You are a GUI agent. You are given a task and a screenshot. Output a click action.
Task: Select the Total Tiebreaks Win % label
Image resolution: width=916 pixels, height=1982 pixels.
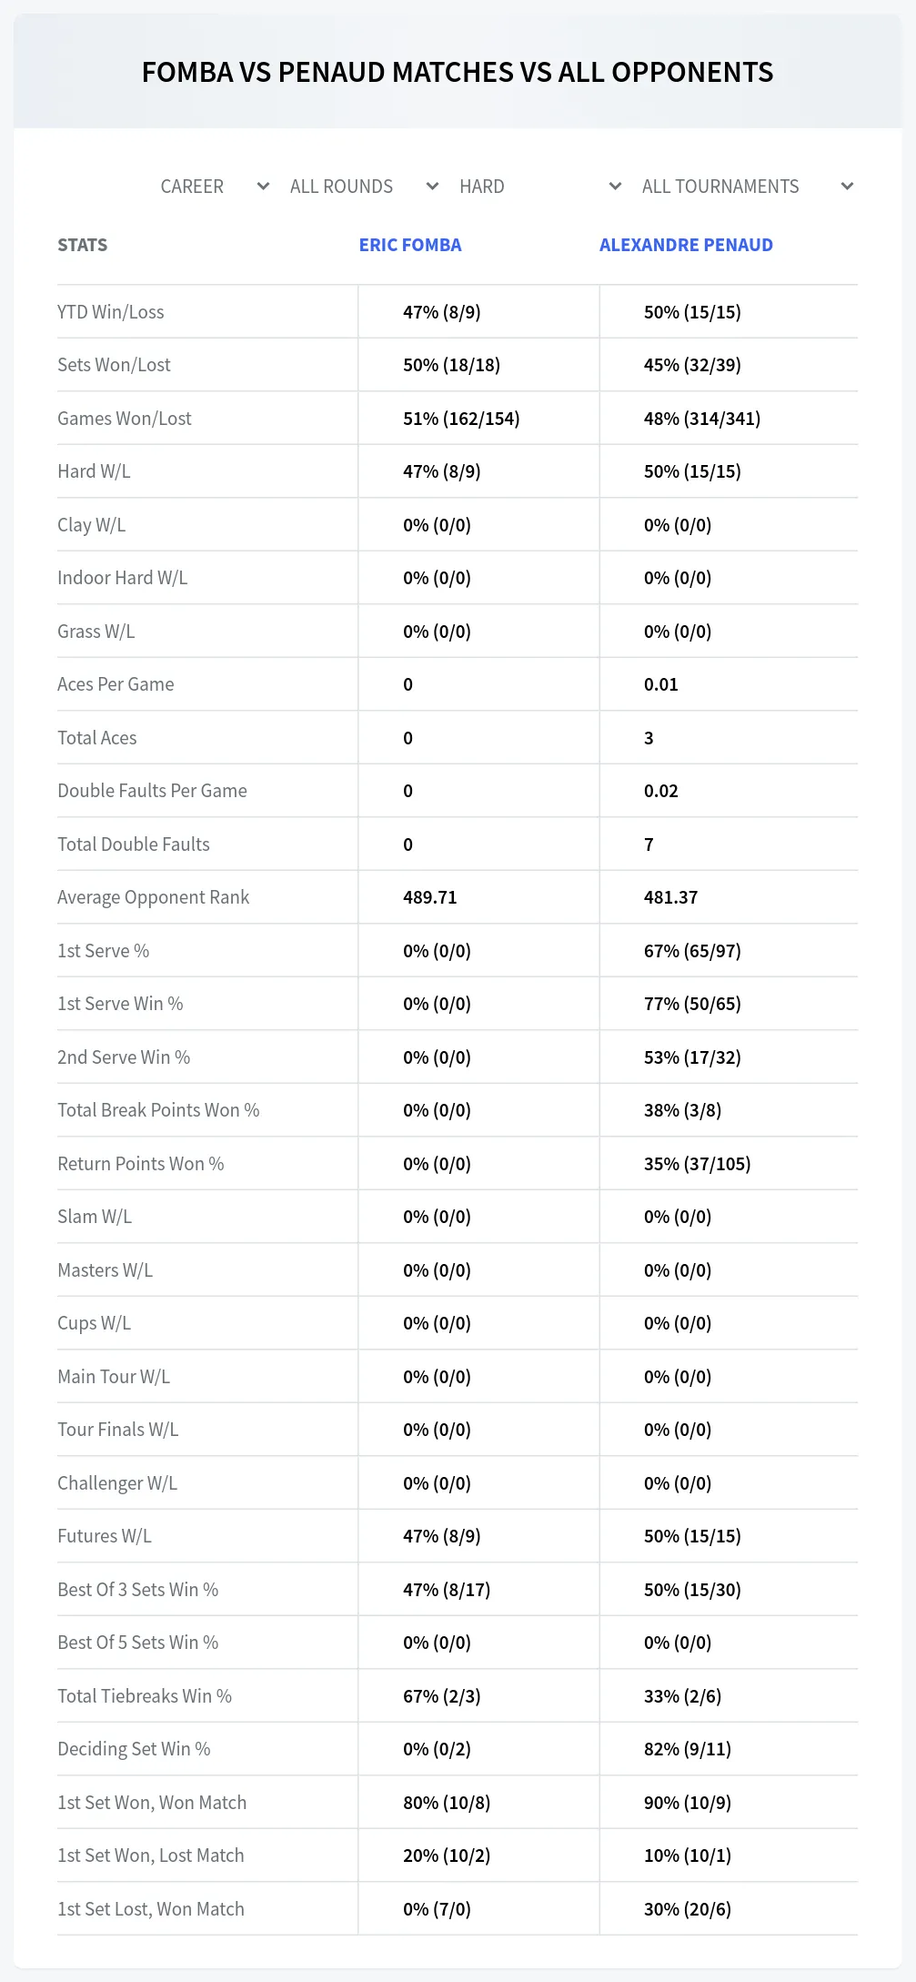pos(145,1696)
